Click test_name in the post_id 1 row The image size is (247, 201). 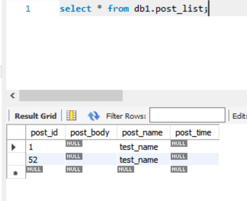(x=139, y=147)
